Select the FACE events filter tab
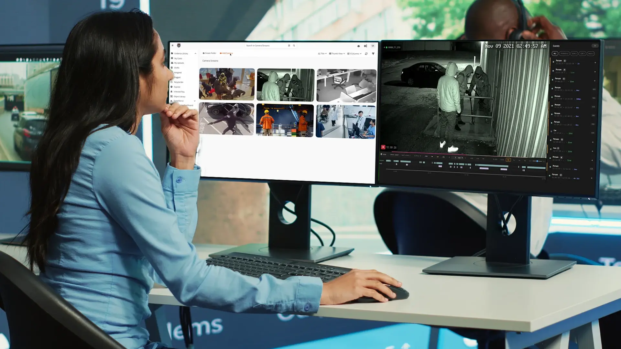 tap(591, 54)
